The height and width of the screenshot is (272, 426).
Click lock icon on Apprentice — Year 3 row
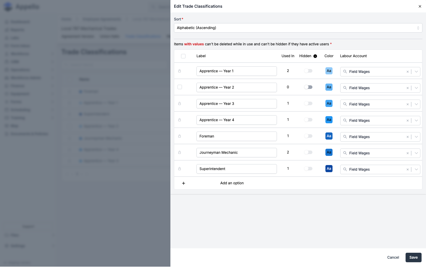click(180, 104)
